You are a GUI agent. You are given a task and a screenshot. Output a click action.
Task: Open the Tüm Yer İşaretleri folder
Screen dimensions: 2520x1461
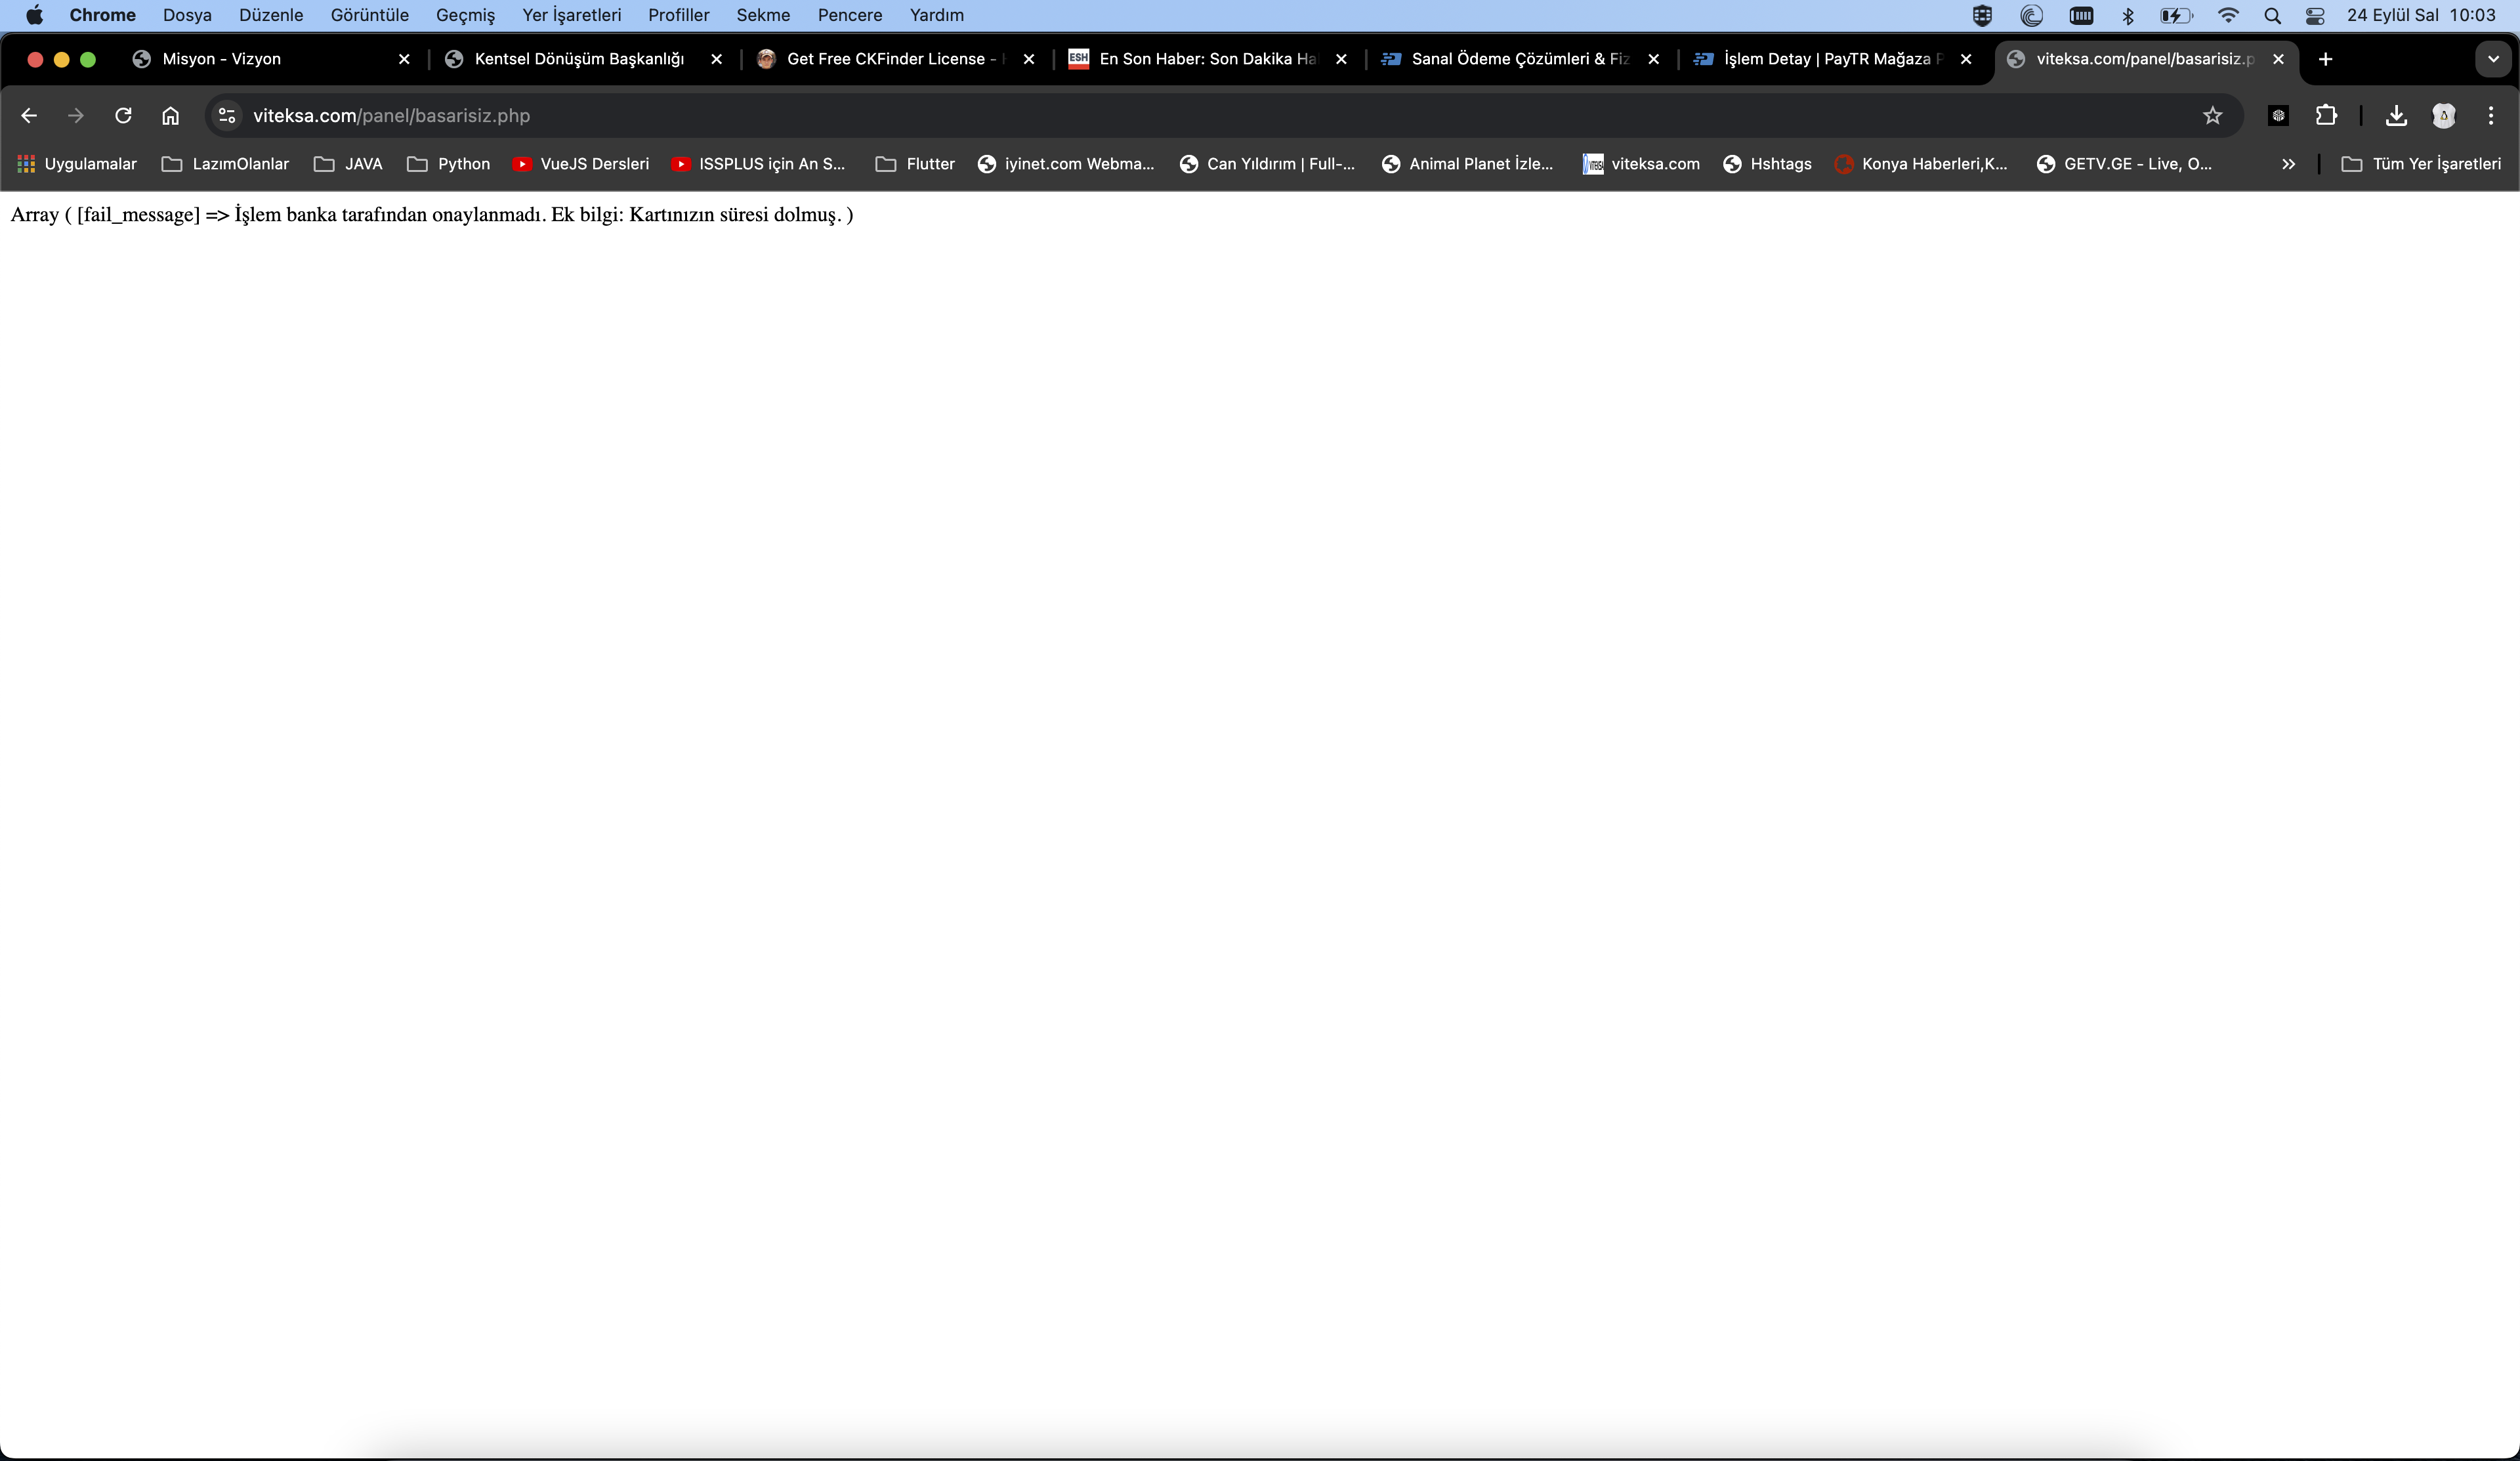click(x=2421, y=164)
